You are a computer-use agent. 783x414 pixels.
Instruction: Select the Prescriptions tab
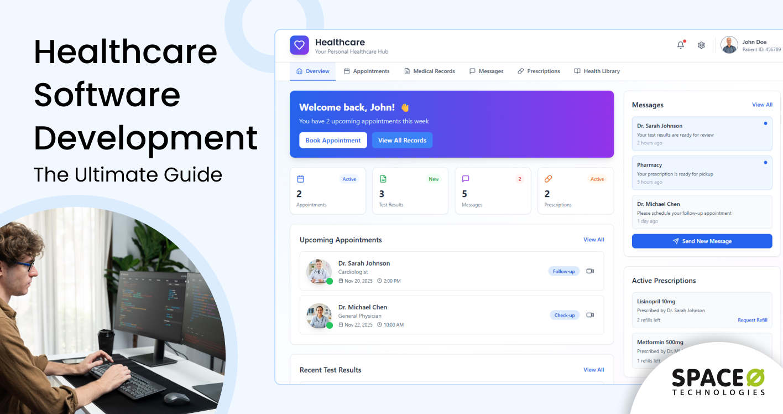click(539, 71)
